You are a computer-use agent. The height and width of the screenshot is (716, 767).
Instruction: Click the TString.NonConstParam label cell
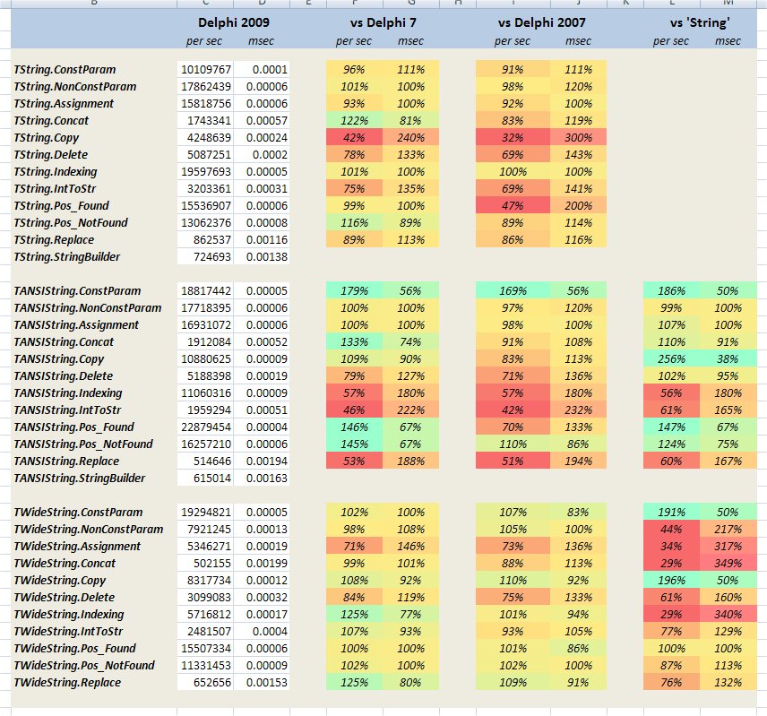pyautogui.click(x=75, y=87)
